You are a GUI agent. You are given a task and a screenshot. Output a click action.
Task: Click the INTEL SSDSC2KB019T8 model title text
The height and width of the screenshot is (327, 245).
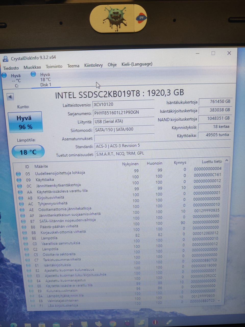(119, 94)
